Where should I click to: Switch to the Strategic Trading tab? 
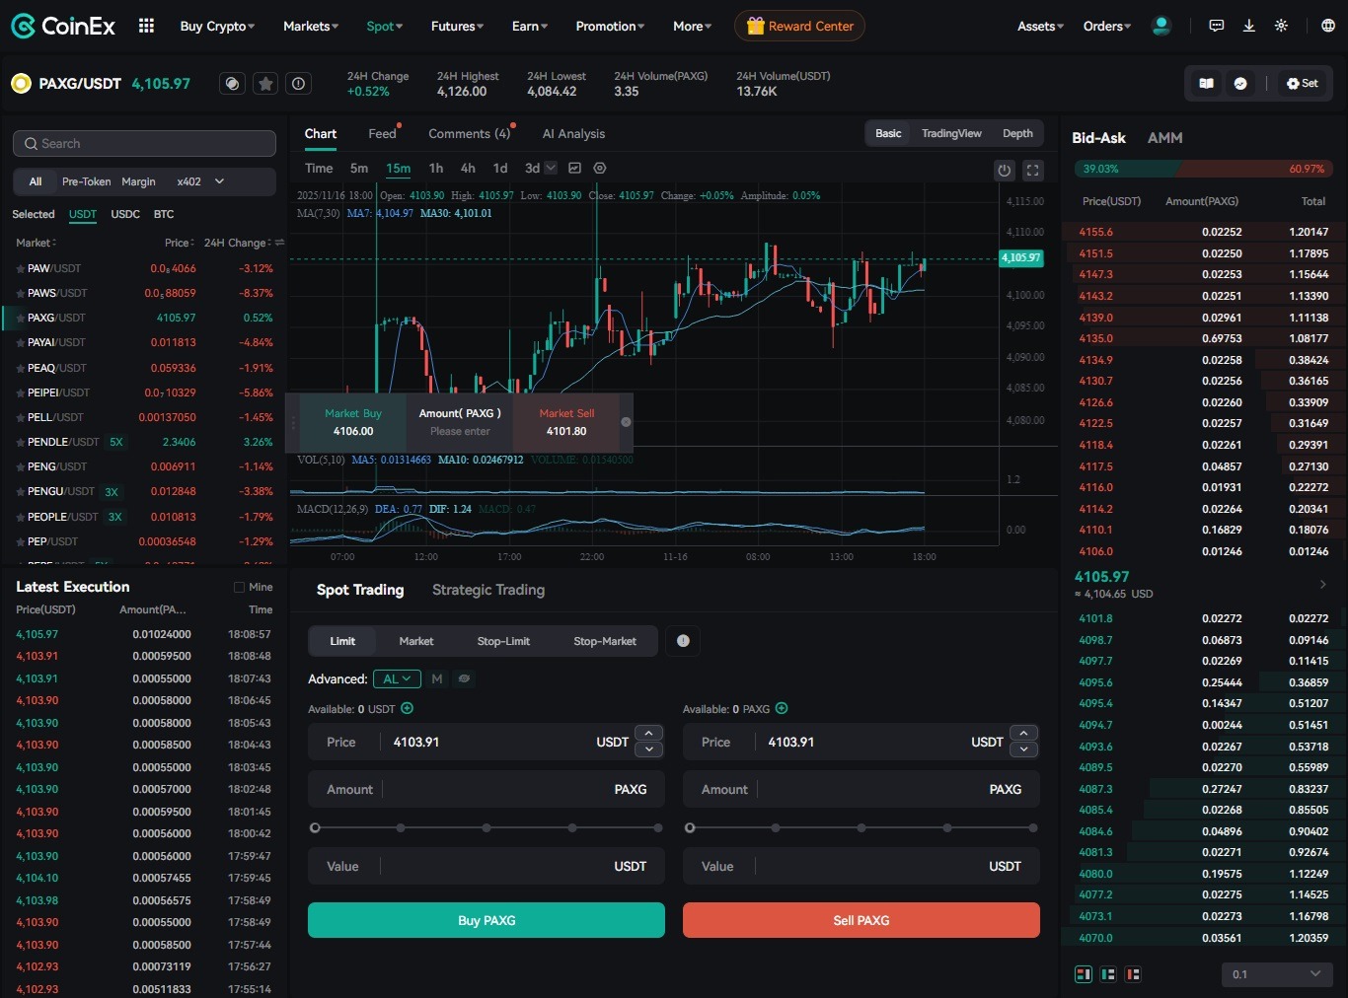point(487,590)
